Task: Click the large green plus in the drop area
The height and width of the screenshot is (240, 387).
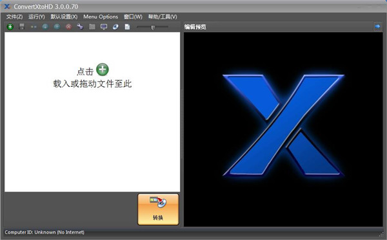Action: pyautogui.click(x=103, y=69)
